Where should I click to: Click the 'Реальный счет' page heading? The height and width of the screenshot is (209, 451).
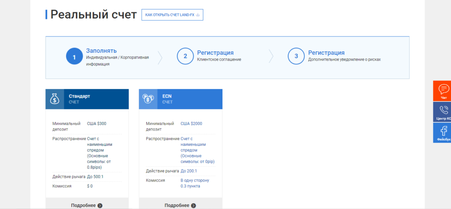coord(93,14)
